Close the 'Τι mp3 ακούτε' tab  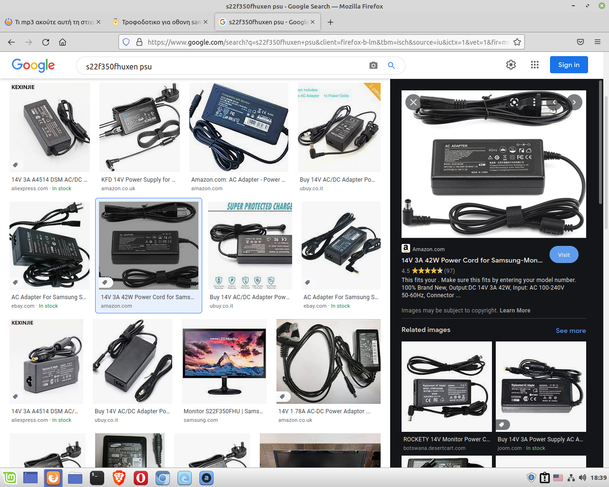point(98,22)
